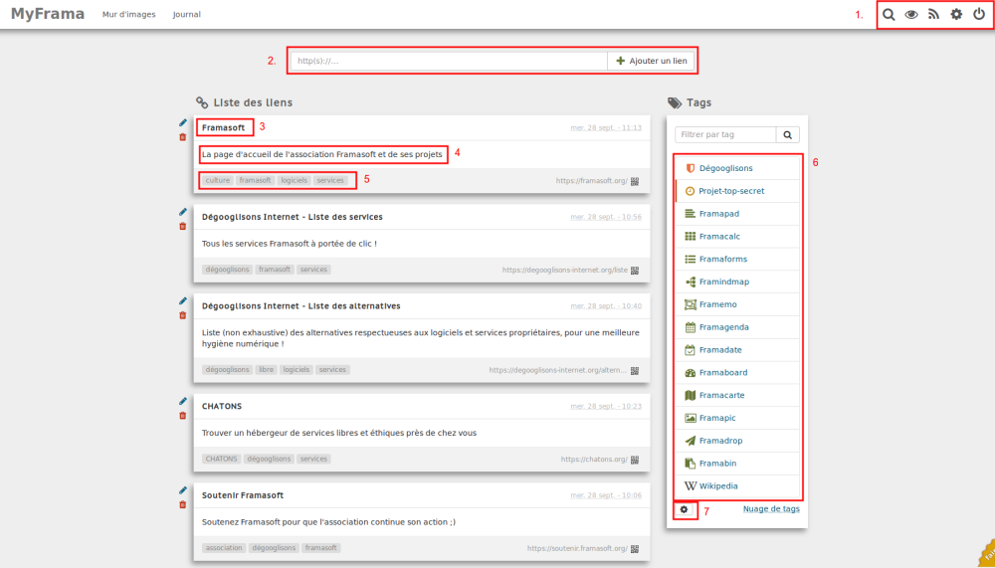
Task: Delete the Liste des alternatives link
Action: [183, 315]
